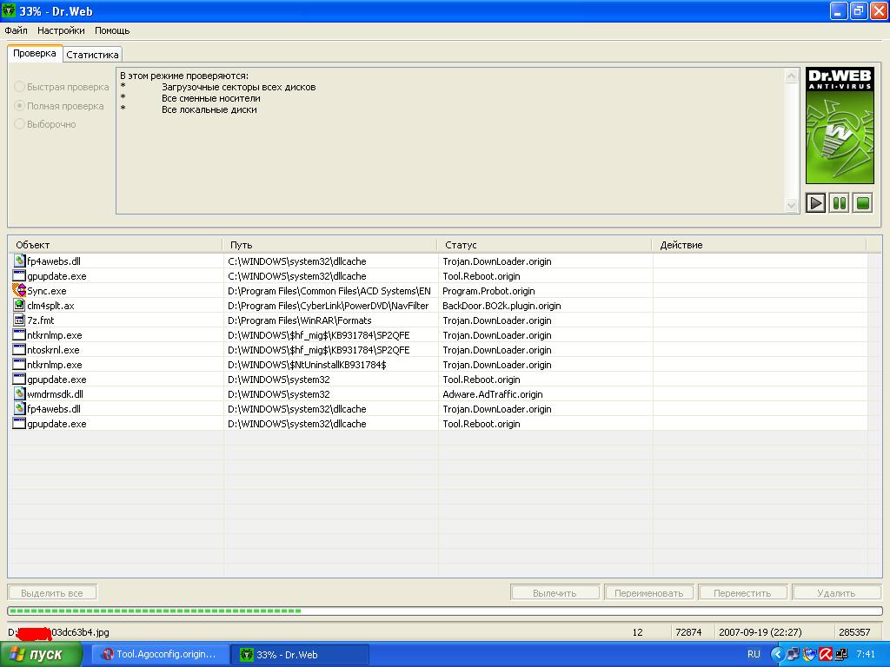Open the Помощь menu
Screen dimensions: 890x667
click(x=112, y=30)
